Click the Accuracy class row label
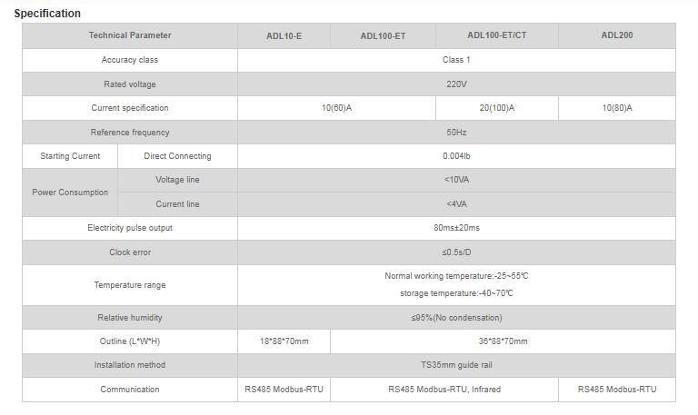698x415 pixels. pos(130,60)
